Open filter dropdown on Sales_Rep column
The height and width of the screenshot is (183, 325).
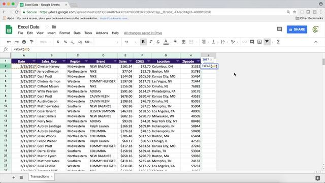(64, 61)
